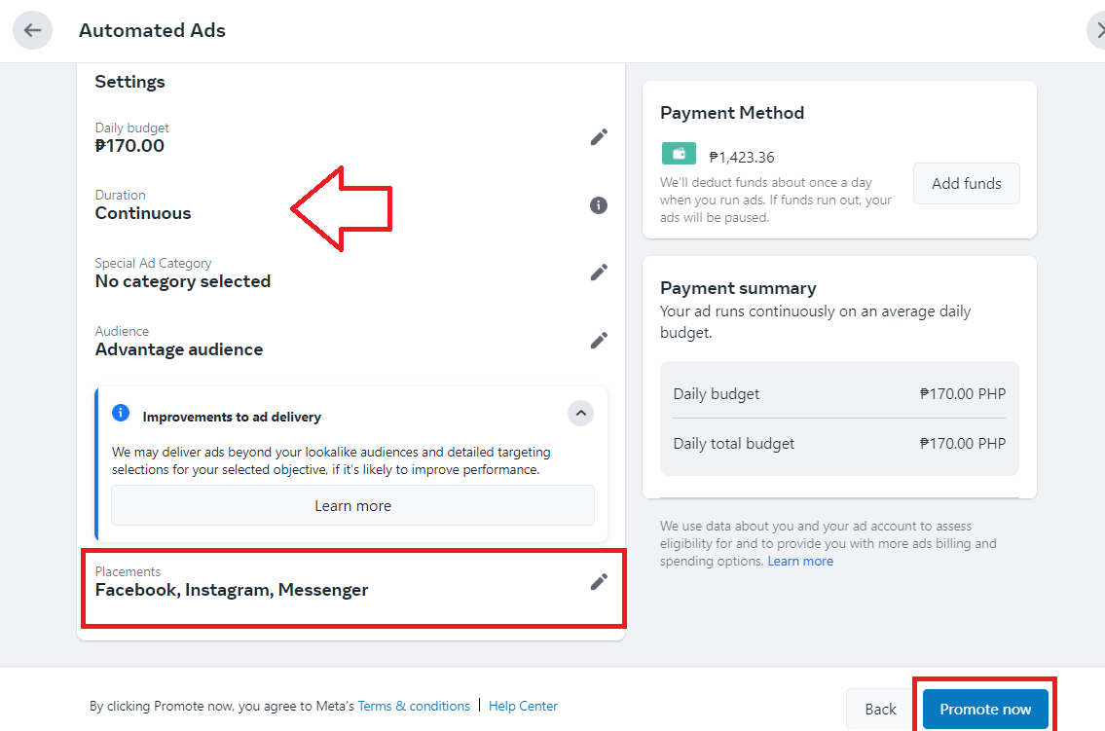The height and width of the screenshot is (731, 1105).
Task: Open Terms & conditions link
Action: [414, 707]
